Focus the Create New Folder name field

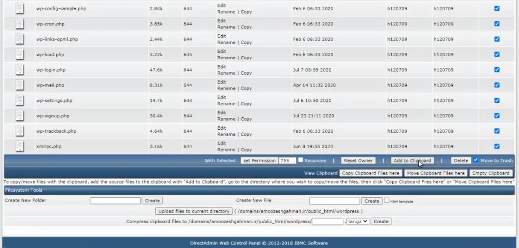pyautogui.click(x=115, y=201)
